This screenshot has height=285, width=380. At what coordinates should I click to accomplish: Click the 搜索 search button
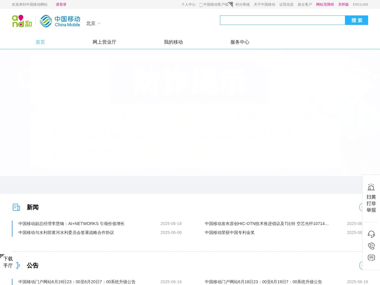point(357,20)
